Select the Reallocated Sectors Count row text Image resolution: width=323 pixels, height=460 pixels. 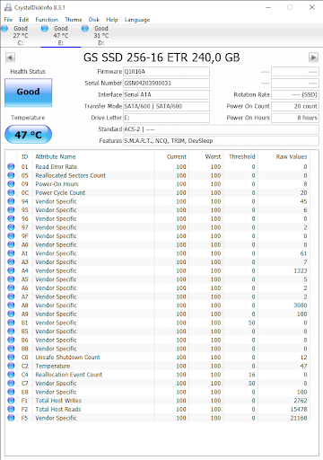click(x=70, y=175)
